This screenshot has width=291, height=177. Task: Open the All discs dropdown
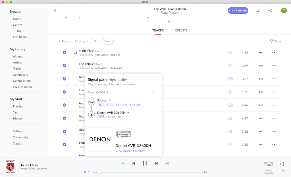point(82,41)
